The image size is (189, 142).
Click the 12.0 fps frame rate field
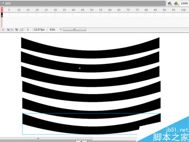click(39, 30)
